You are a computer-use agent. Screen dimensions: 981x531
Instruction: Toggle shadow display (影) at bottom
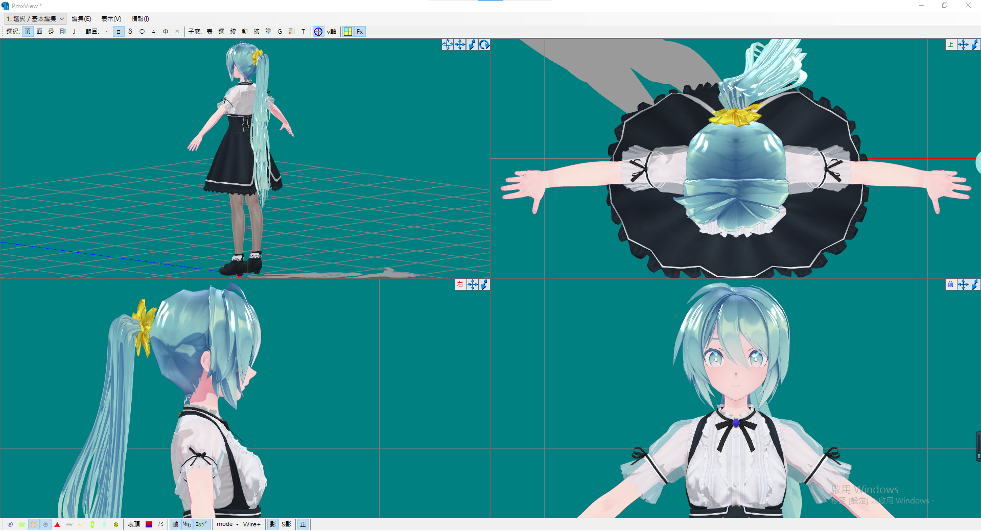coord(272,524)
